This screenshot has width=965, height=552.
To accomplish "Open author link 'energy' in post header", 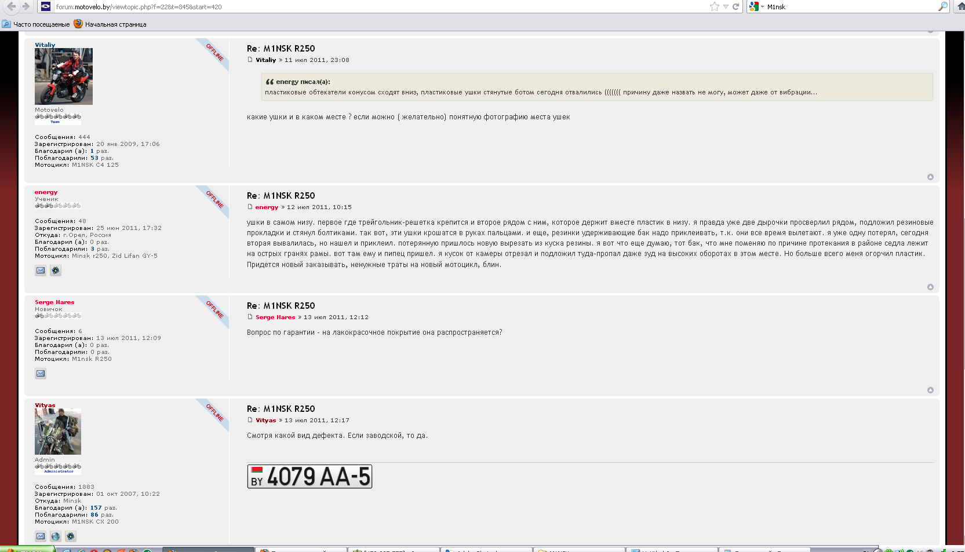I will [267, 207].
